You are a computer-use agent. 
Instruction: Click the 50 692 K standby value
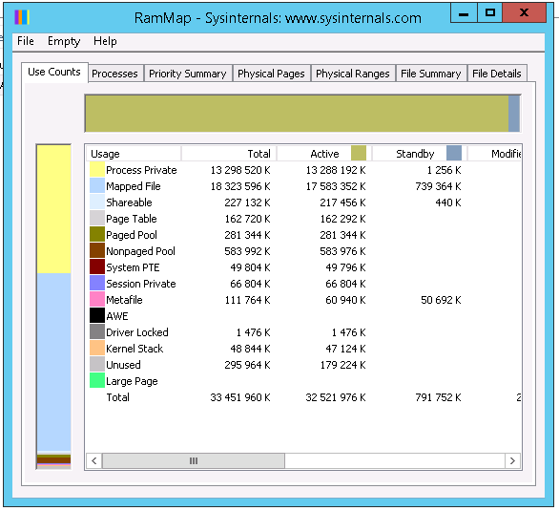(x=441, y=300)
